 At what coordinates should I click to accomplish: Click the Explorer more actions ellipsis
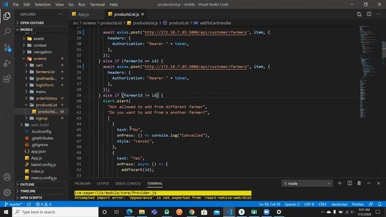tap(60, 14)
